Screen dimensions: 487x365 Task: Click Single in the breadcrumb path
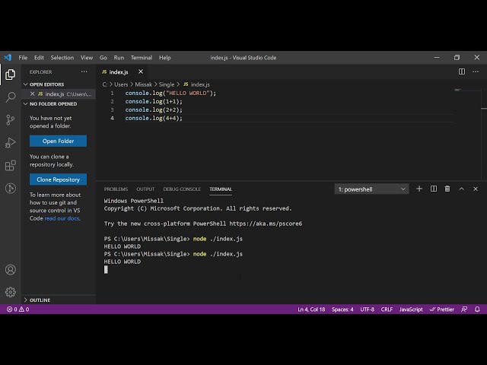(x=167, y=84)
